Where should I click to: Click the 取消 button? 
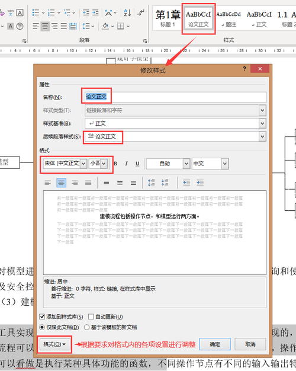[250, 344]
